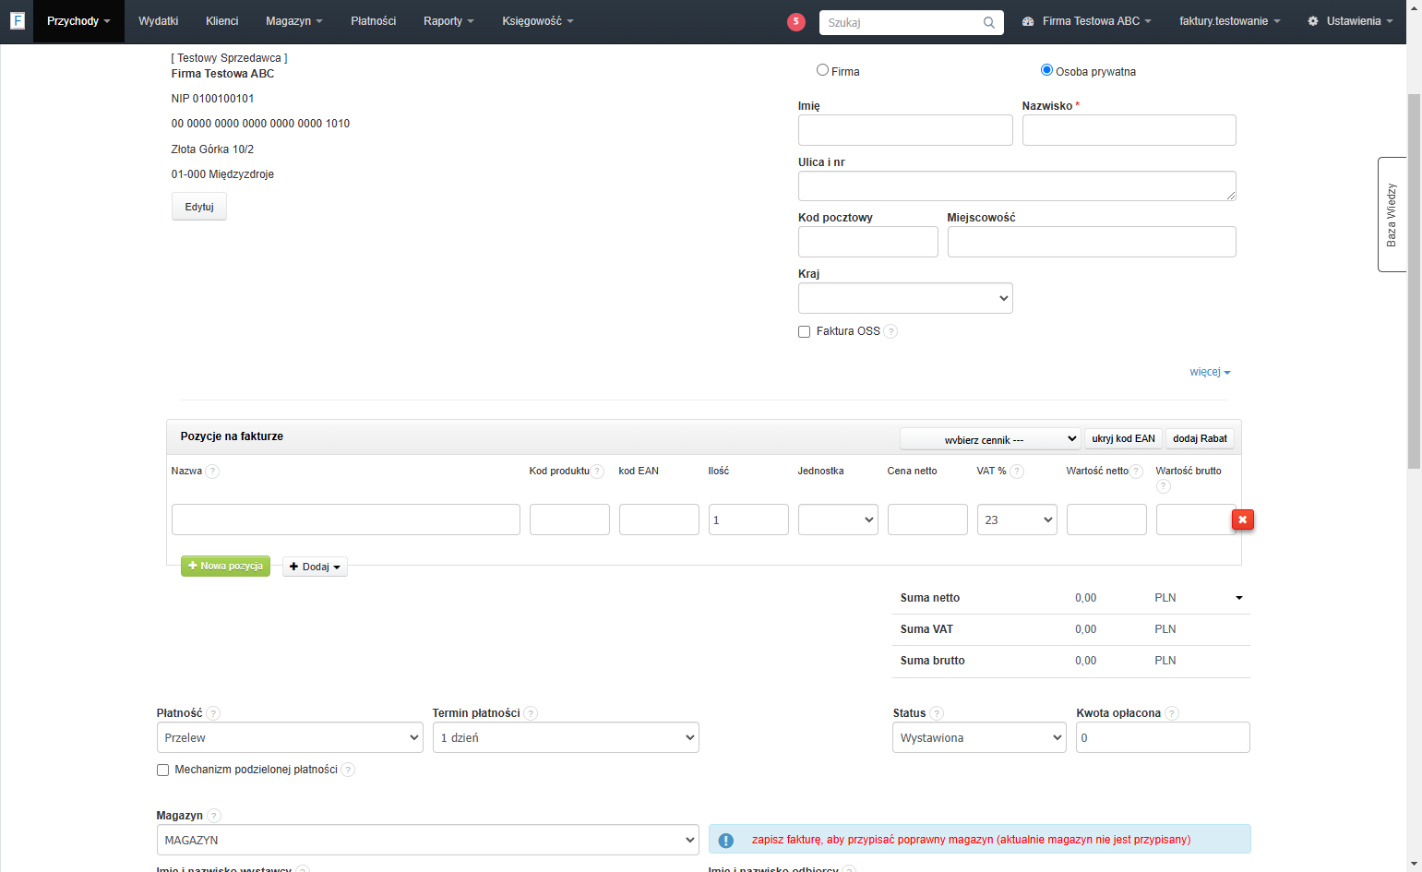The image size is (1422, 872).
Task: Open the Kraj country dropdown
Action: (905, 298)
